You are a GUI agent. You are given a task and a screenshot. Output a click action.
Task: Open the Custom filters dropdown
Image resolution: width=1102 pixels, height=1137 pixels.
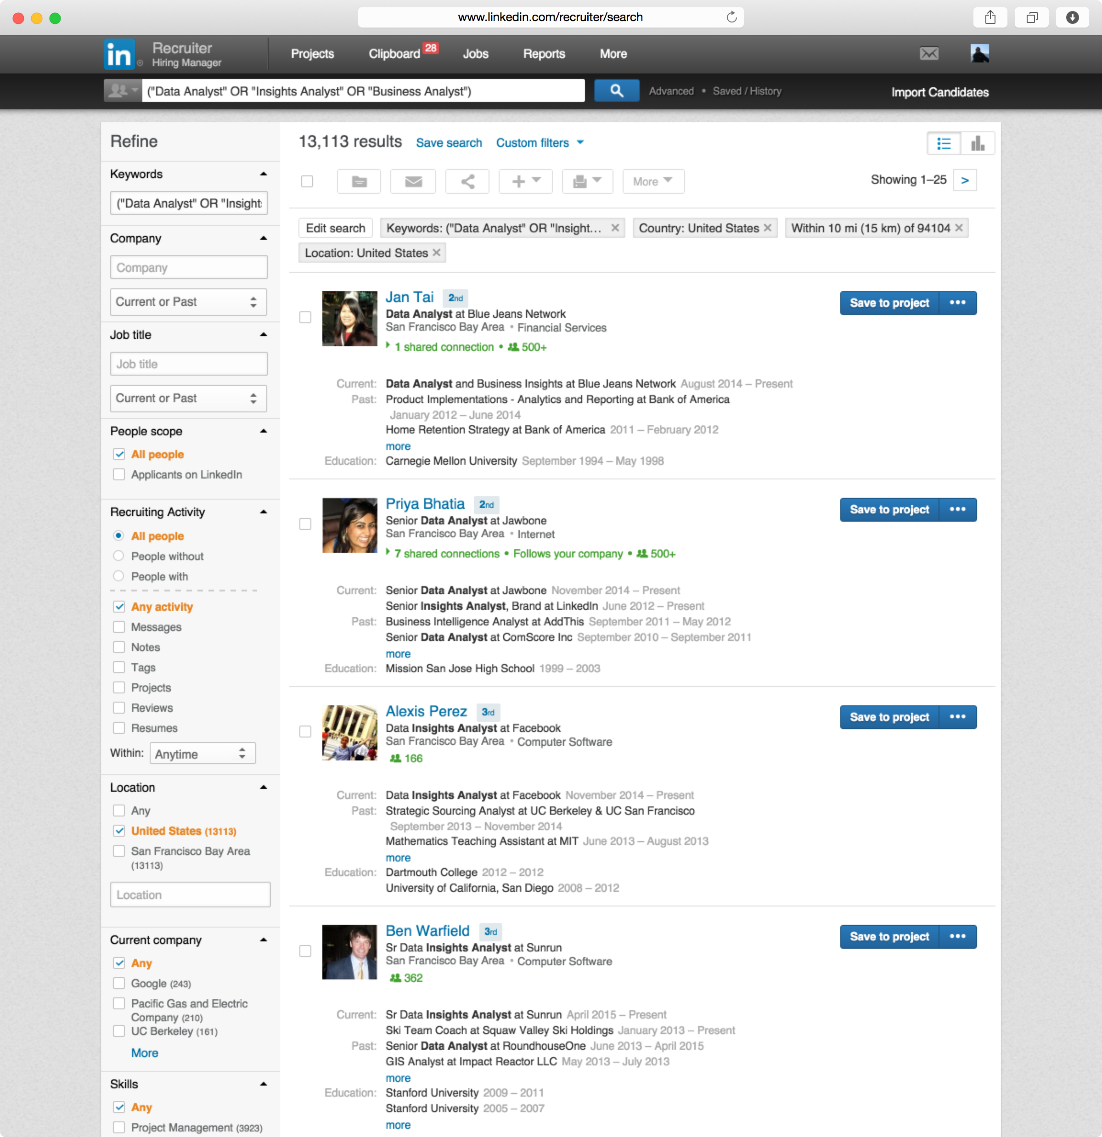[x=540, y=143]
